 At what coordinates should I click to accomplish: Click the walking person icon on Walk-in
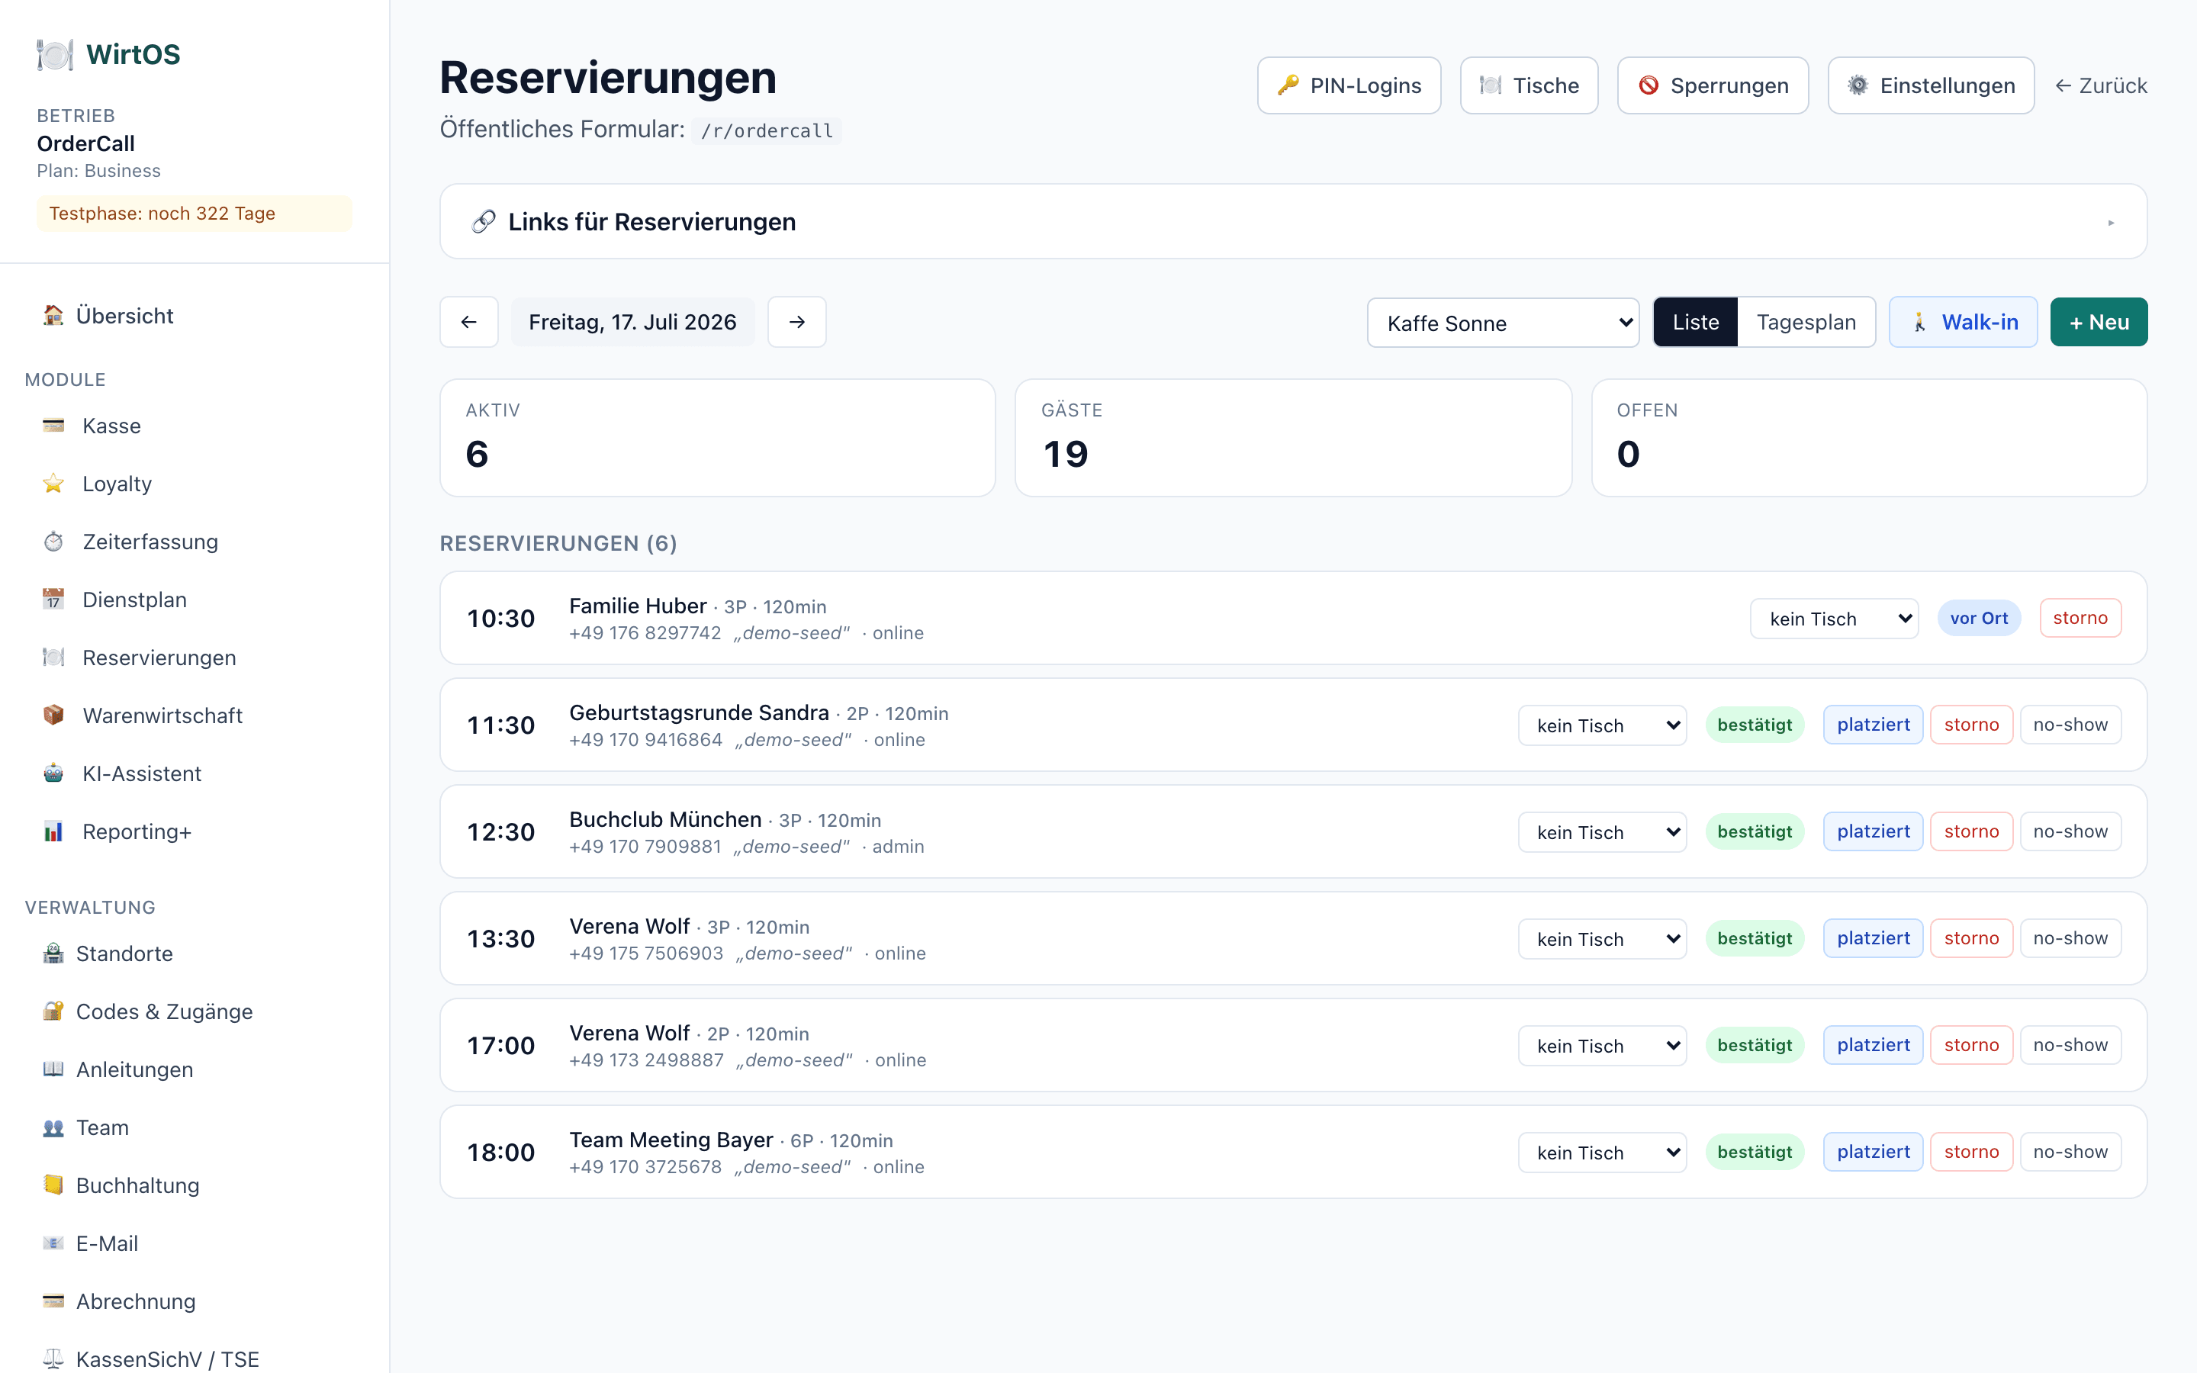tap(1919, 323)
